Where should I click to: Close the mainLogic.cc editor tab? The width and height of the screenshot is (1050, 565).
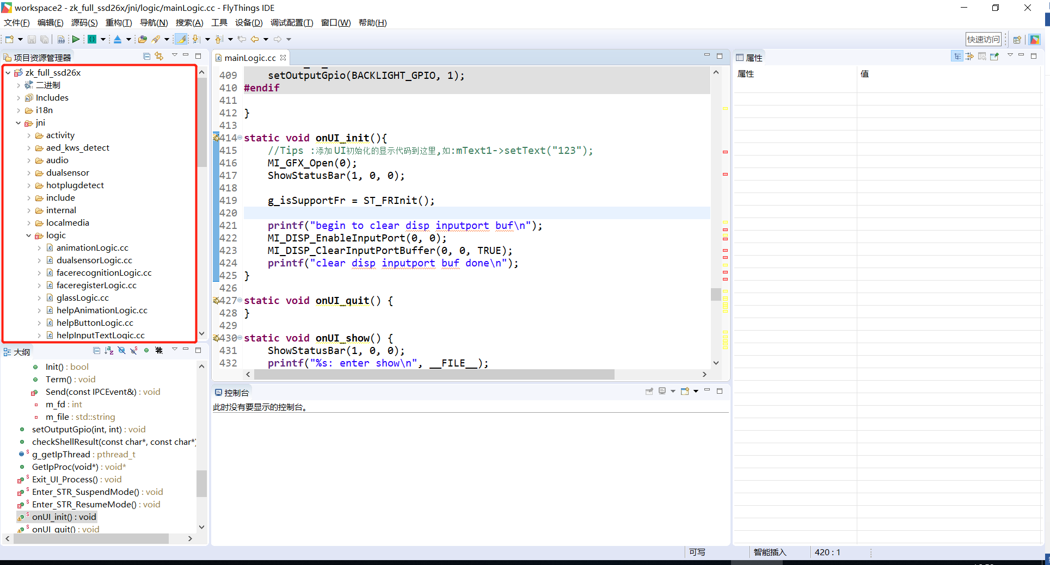click(x=283, y=58)
